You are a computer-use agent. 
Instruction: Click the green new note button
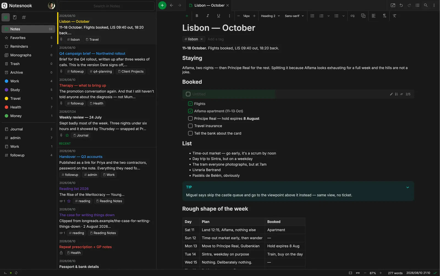(162, 5)
